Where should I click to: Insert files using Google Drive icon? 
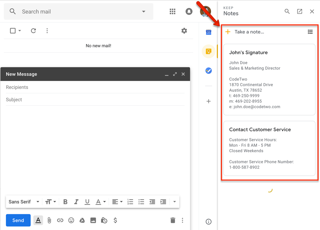point(82,220)
